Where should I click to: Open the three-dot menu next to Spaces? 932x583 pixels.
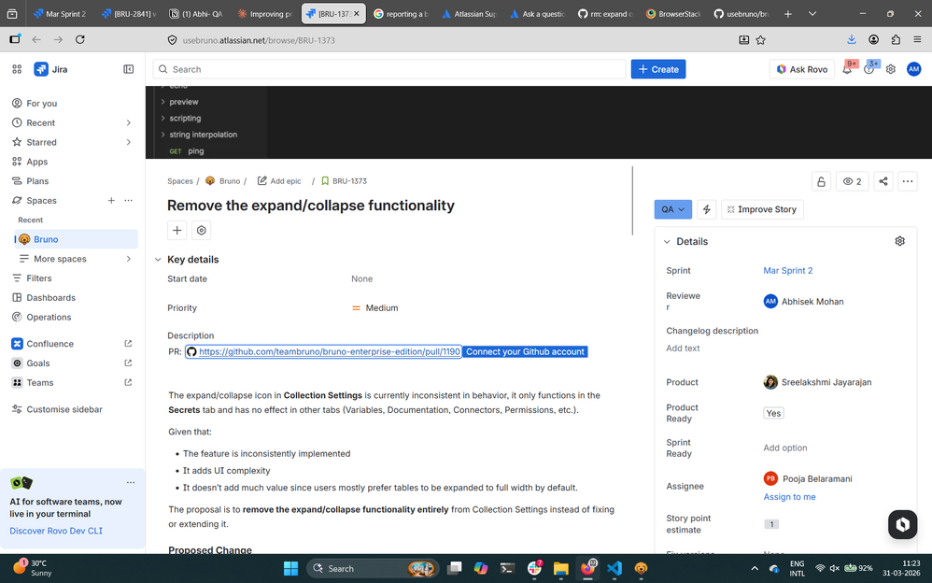[128, 201]
